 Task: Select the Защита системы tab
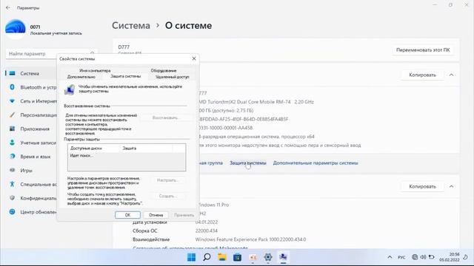(x=125, y=76)
